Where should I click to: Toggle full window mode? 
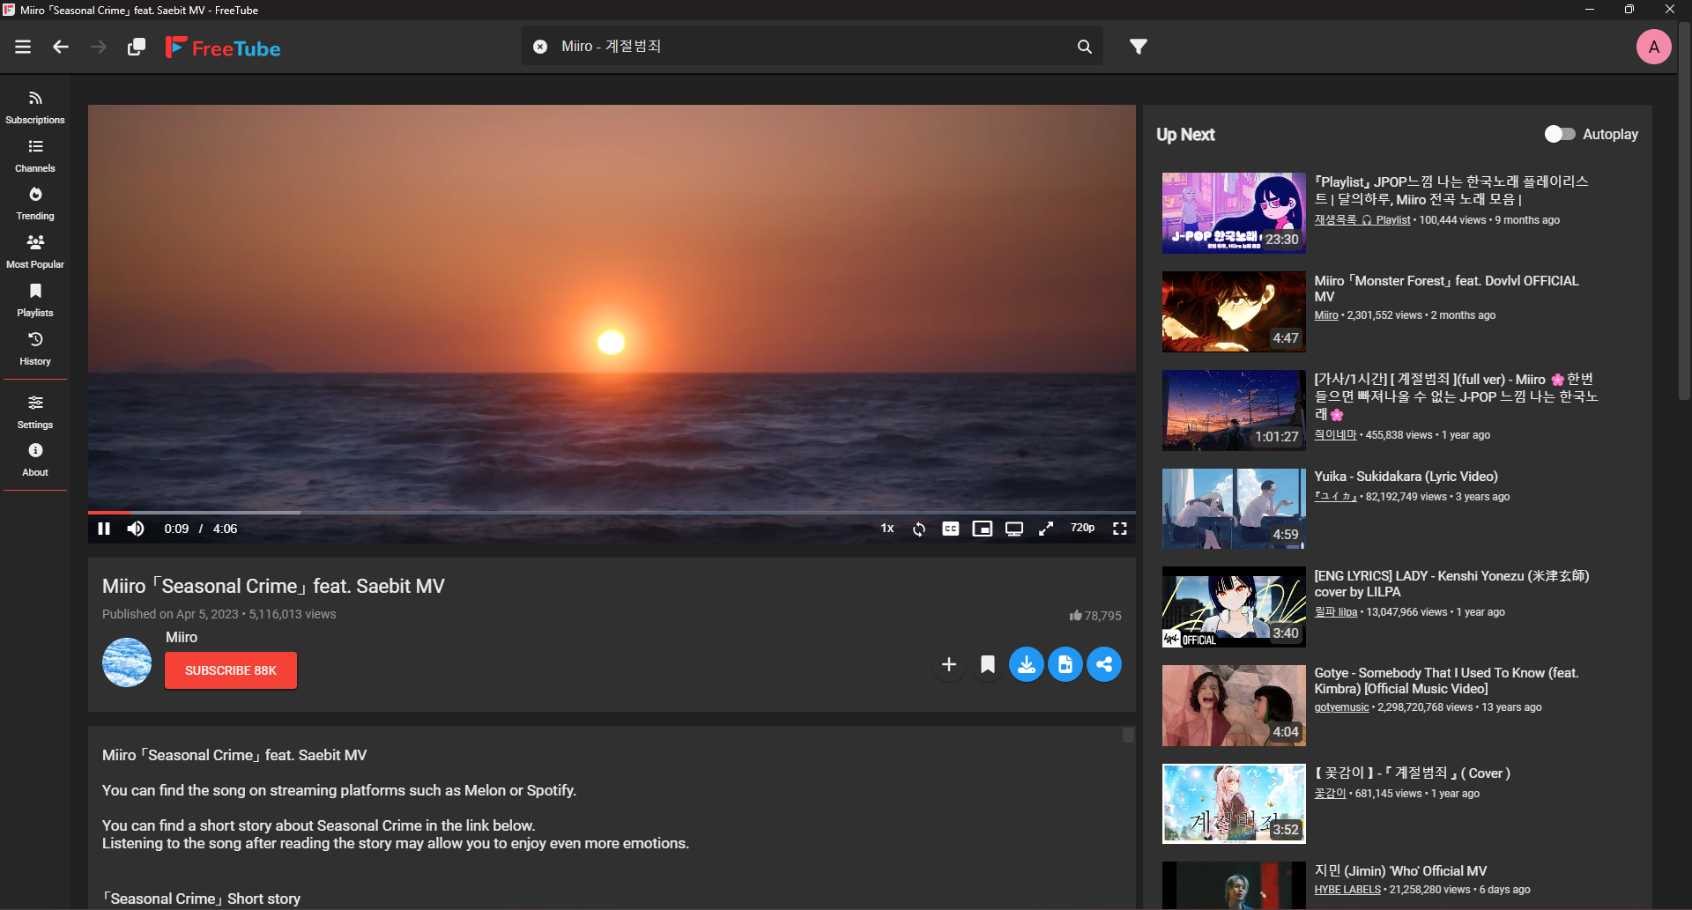tap(1046, 529)
